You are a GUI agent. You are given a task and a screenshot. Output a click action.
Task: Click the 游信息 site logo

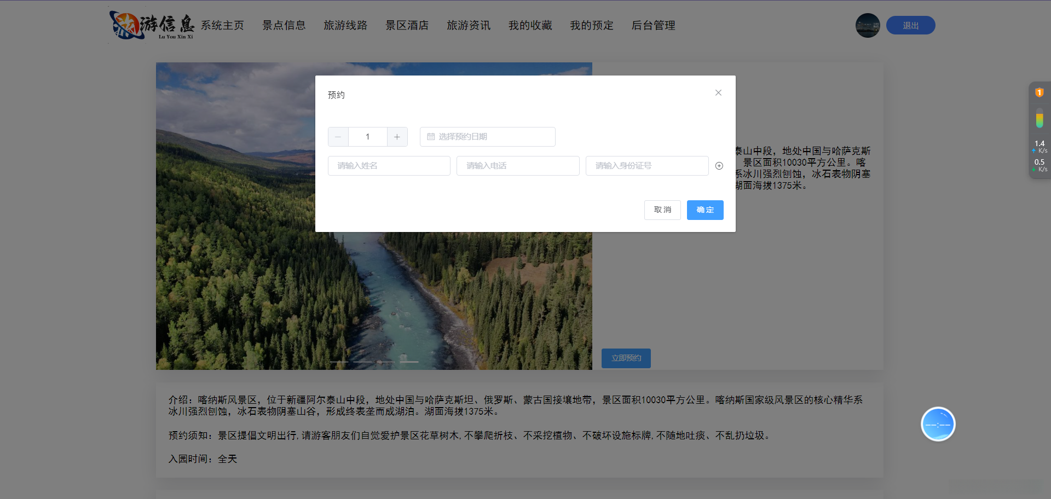[152, 25]
